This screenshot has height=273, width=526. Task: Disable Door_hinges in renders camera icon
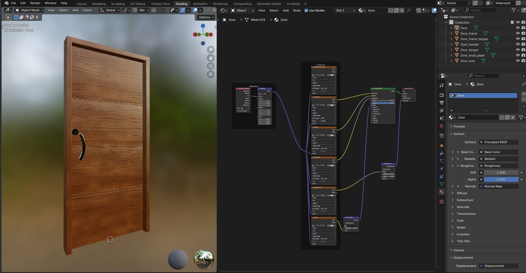click(524, 50)
